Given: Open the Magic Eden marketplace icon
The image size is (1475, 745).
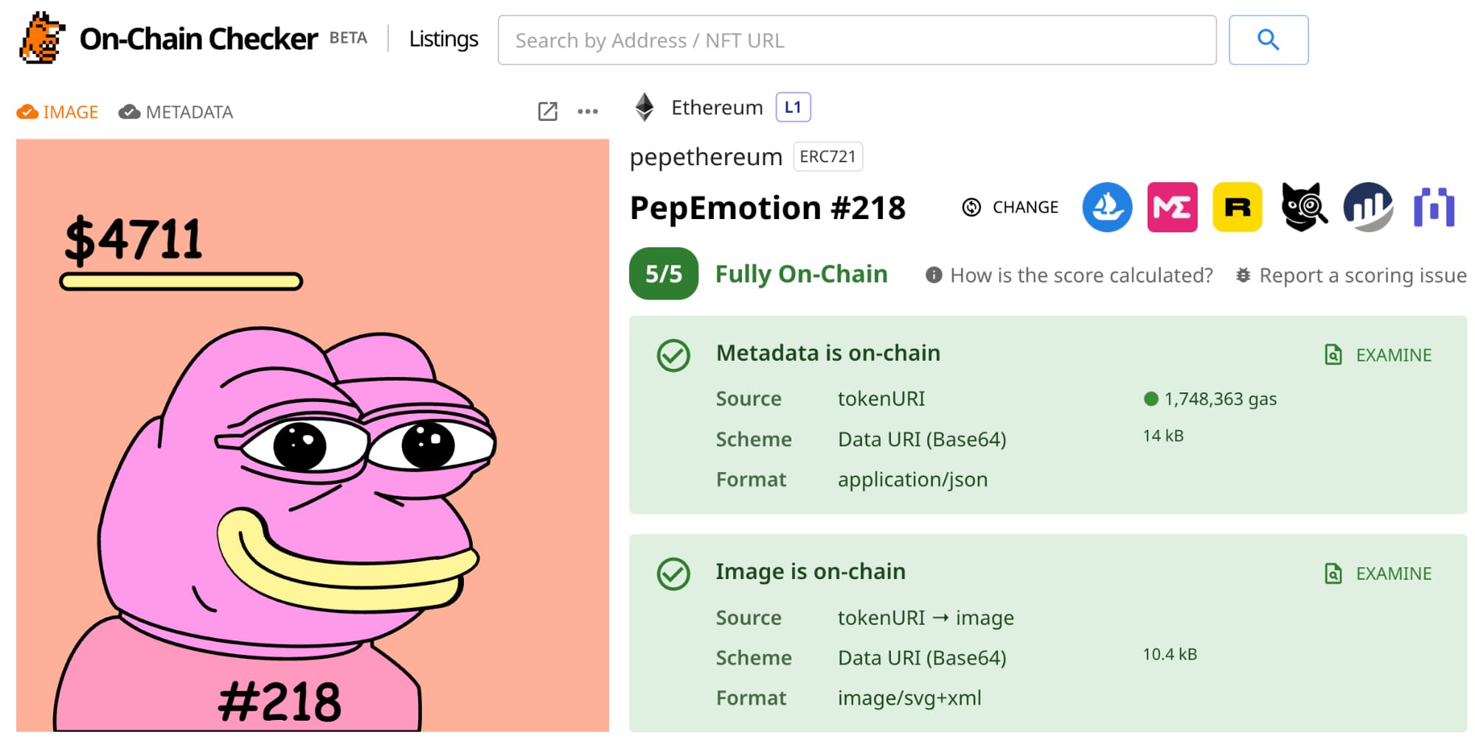Looking at the screenshot, I should point(1172,207).
